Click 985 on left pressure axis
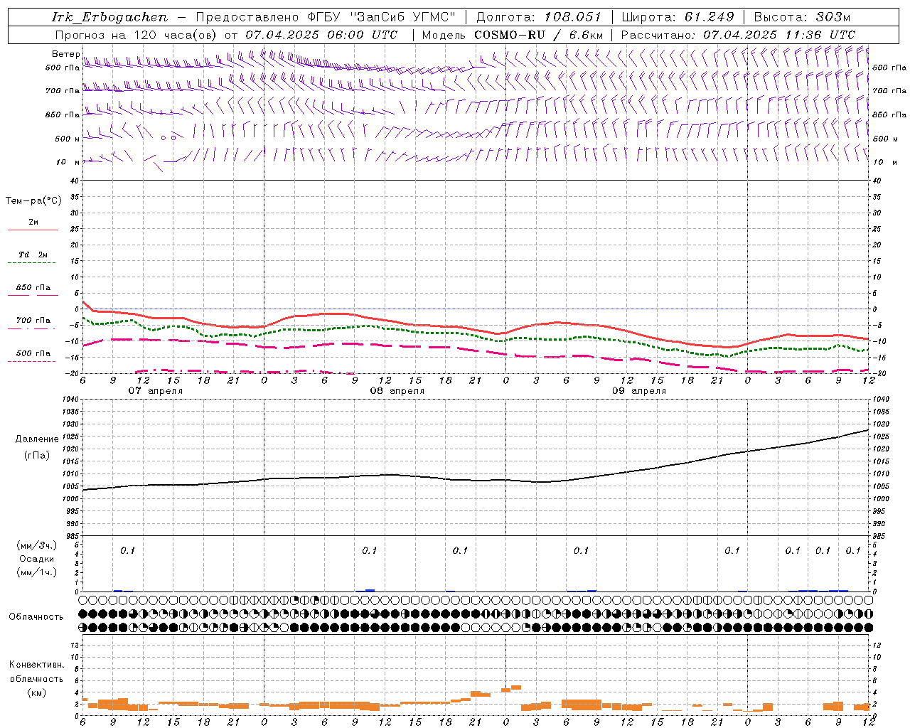Image resolution: width=910 pixels, height=728 pixels. (72, 535)
